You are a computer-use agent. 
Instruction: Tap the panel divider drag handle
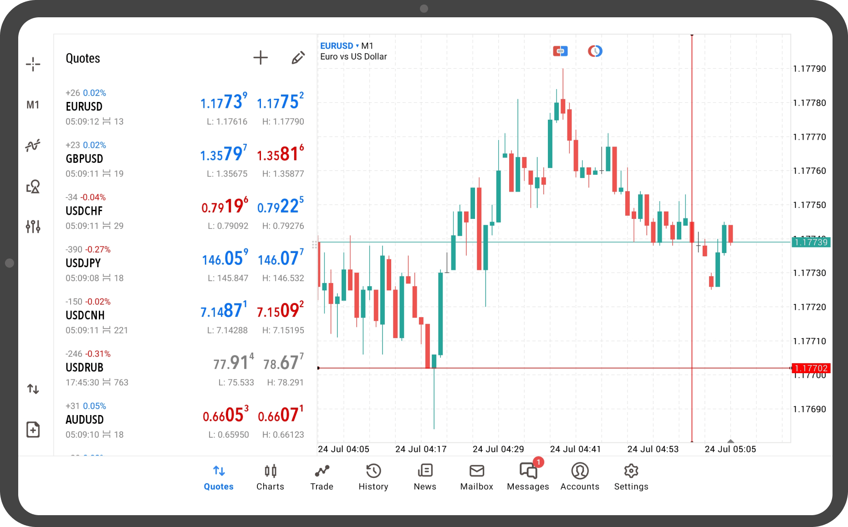314,245
